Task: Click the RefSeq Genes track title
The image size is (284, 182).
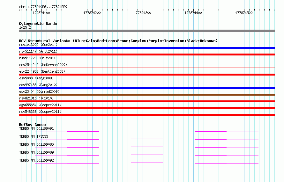Action: (x=32, y=125)
